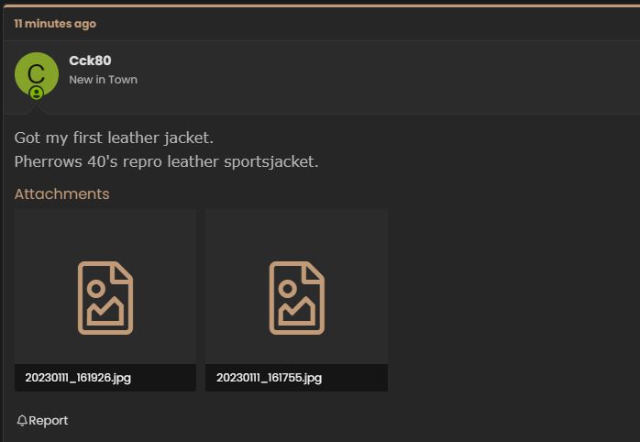Click the small user badge on the avatar
Screen dimensions: 640x442
click(37, 93)
